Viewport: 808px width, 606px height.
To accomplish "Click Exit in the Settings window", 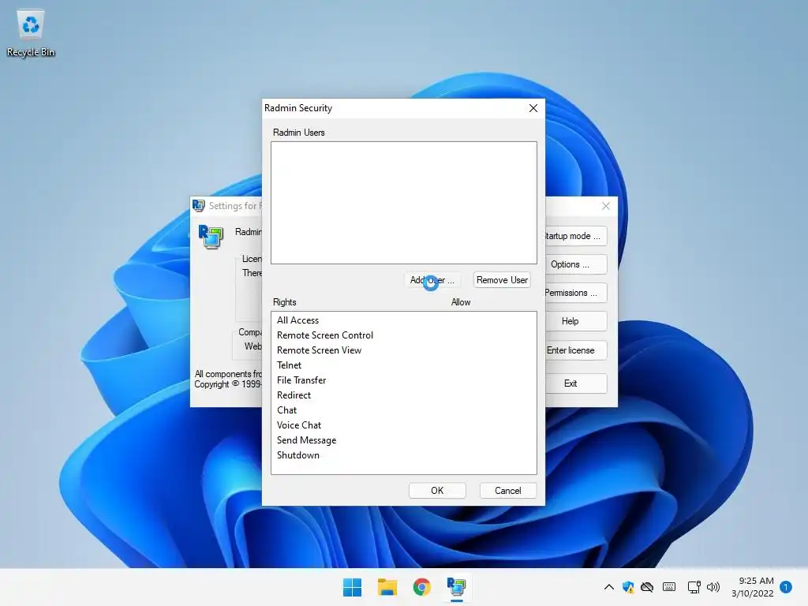I will pos(575,383).
